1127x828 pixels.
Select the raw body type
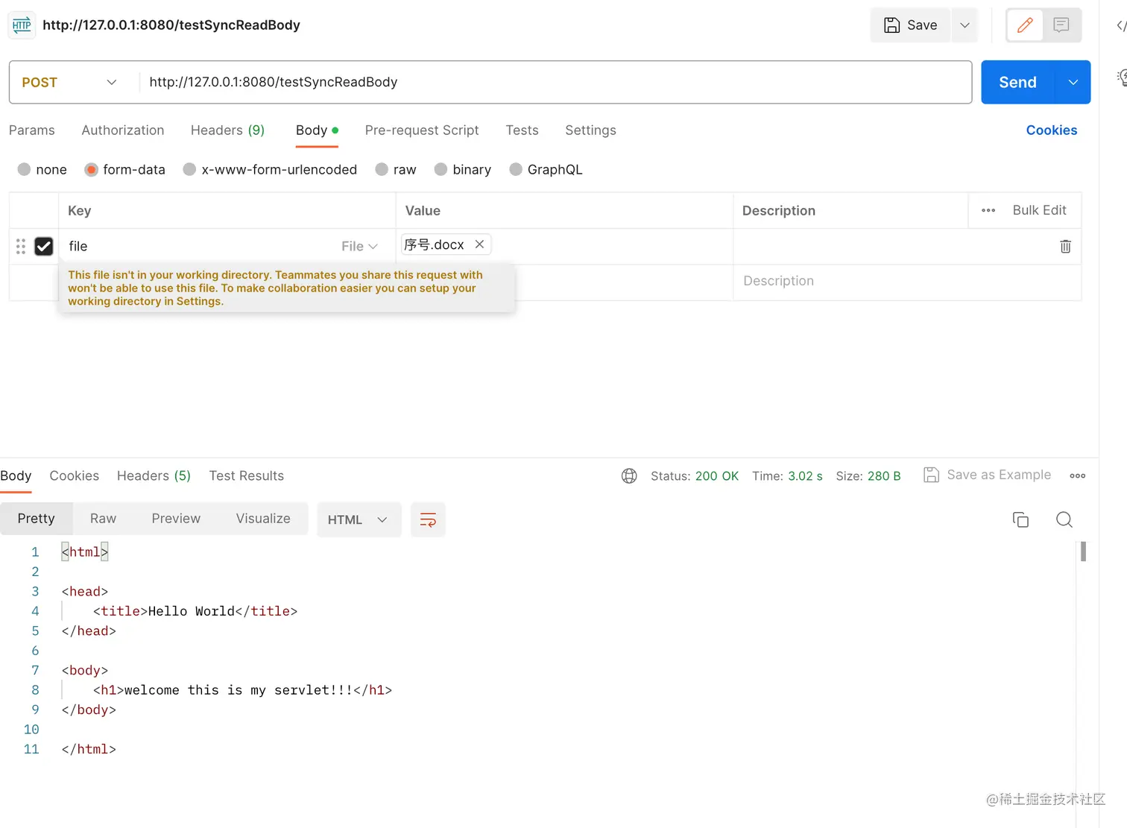coord(396,169)
